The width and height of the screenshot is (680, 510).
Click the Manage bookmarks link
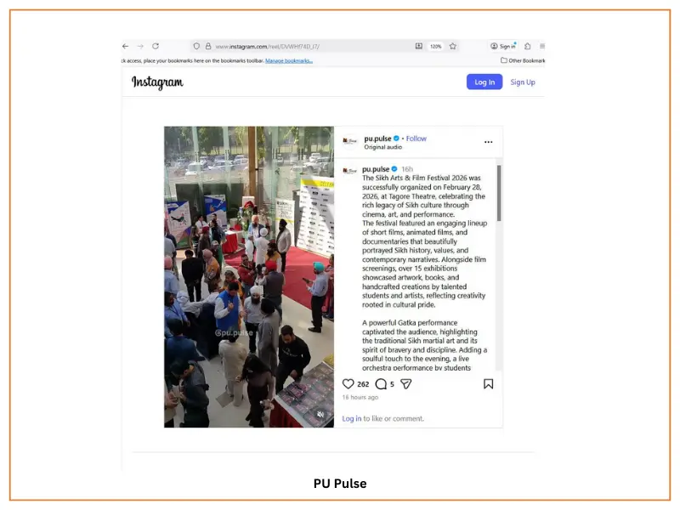(x=288, y=60)
